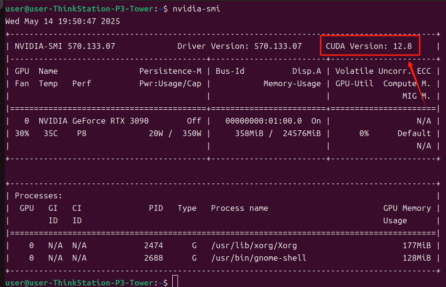Screen dimensions: 446x287
Task: Click the Processes: section label
Action: coord(38,196)
